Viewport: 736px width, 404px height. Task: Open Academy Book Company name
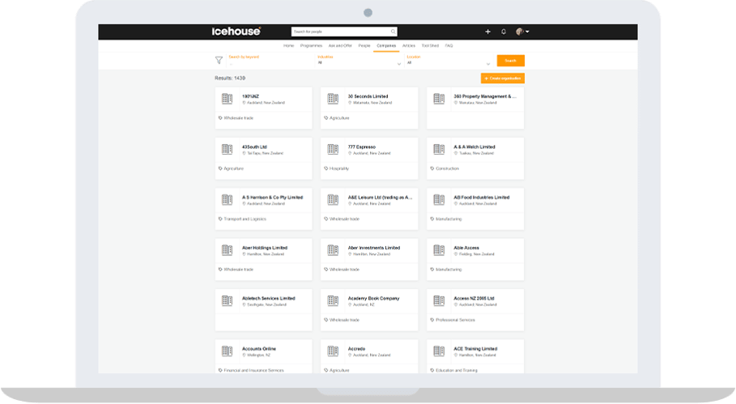coord(373,299)
